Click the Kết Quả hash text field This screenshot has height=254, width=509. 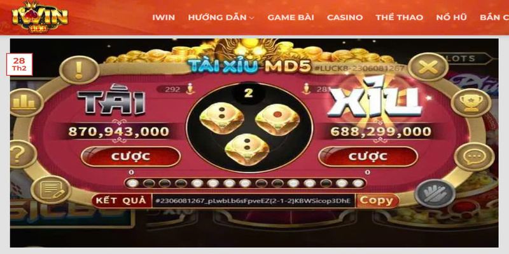(253, 201)
